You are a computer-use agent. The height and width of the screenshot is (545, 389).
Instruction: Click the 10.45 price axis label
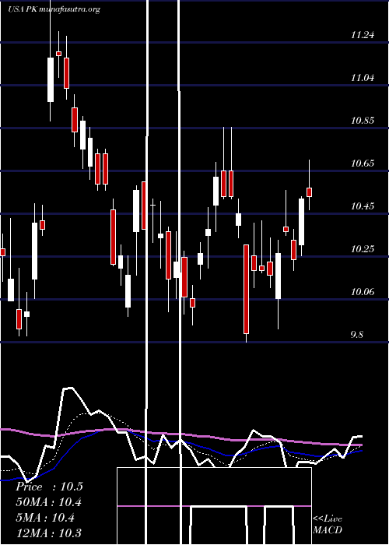tap(363, 206)
